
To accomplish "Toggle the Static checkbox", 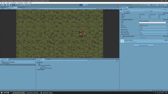I will click(162, 9).
